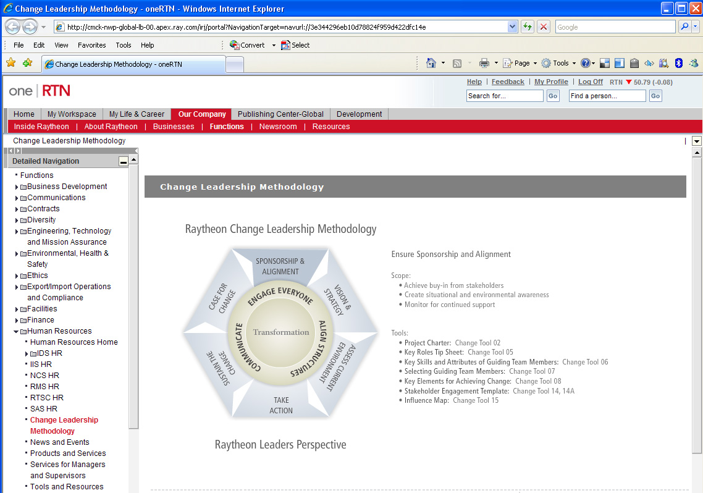Open the Print options dropdown arrow

click(496, 63)
